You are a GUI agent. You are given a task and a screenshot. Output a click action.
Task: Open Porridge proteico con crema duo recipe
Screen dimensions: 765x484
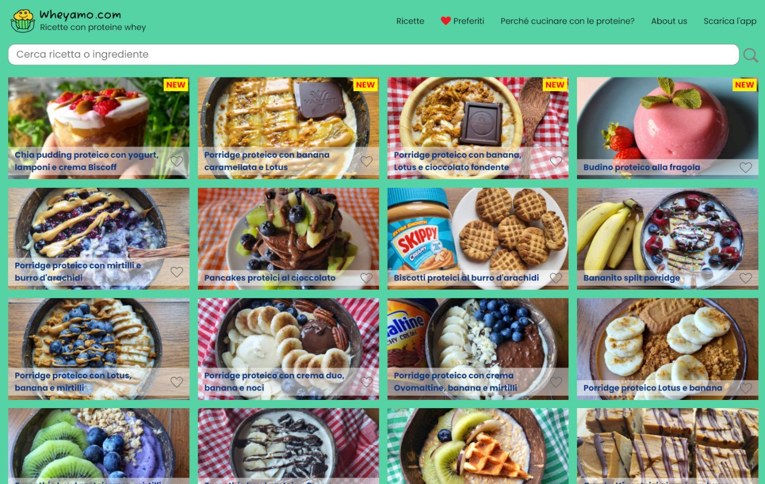288,349
